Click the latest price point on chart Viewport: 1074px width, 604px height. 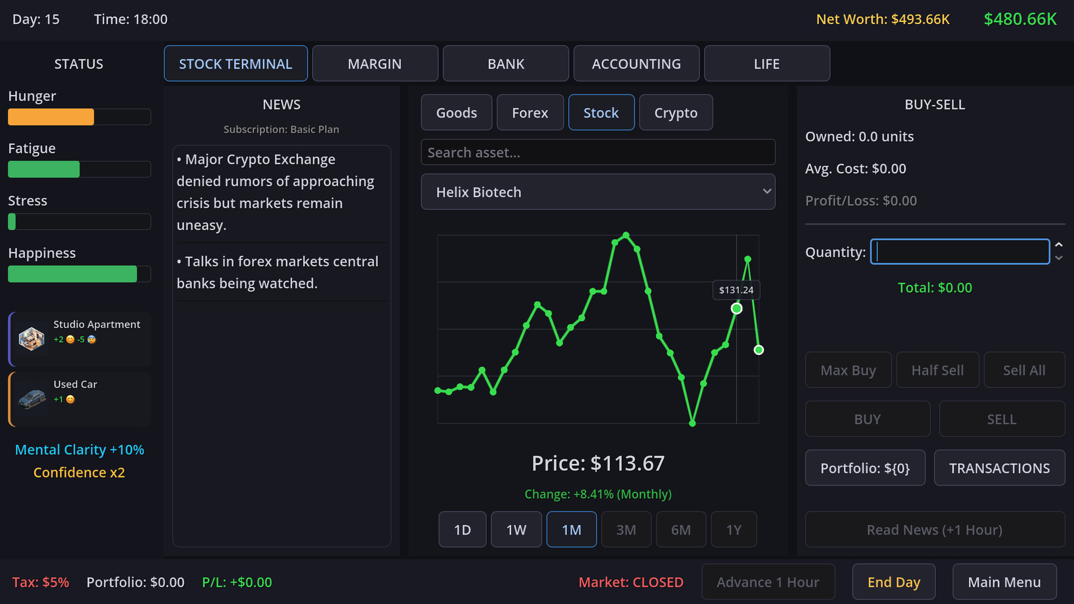pos(759,350)
